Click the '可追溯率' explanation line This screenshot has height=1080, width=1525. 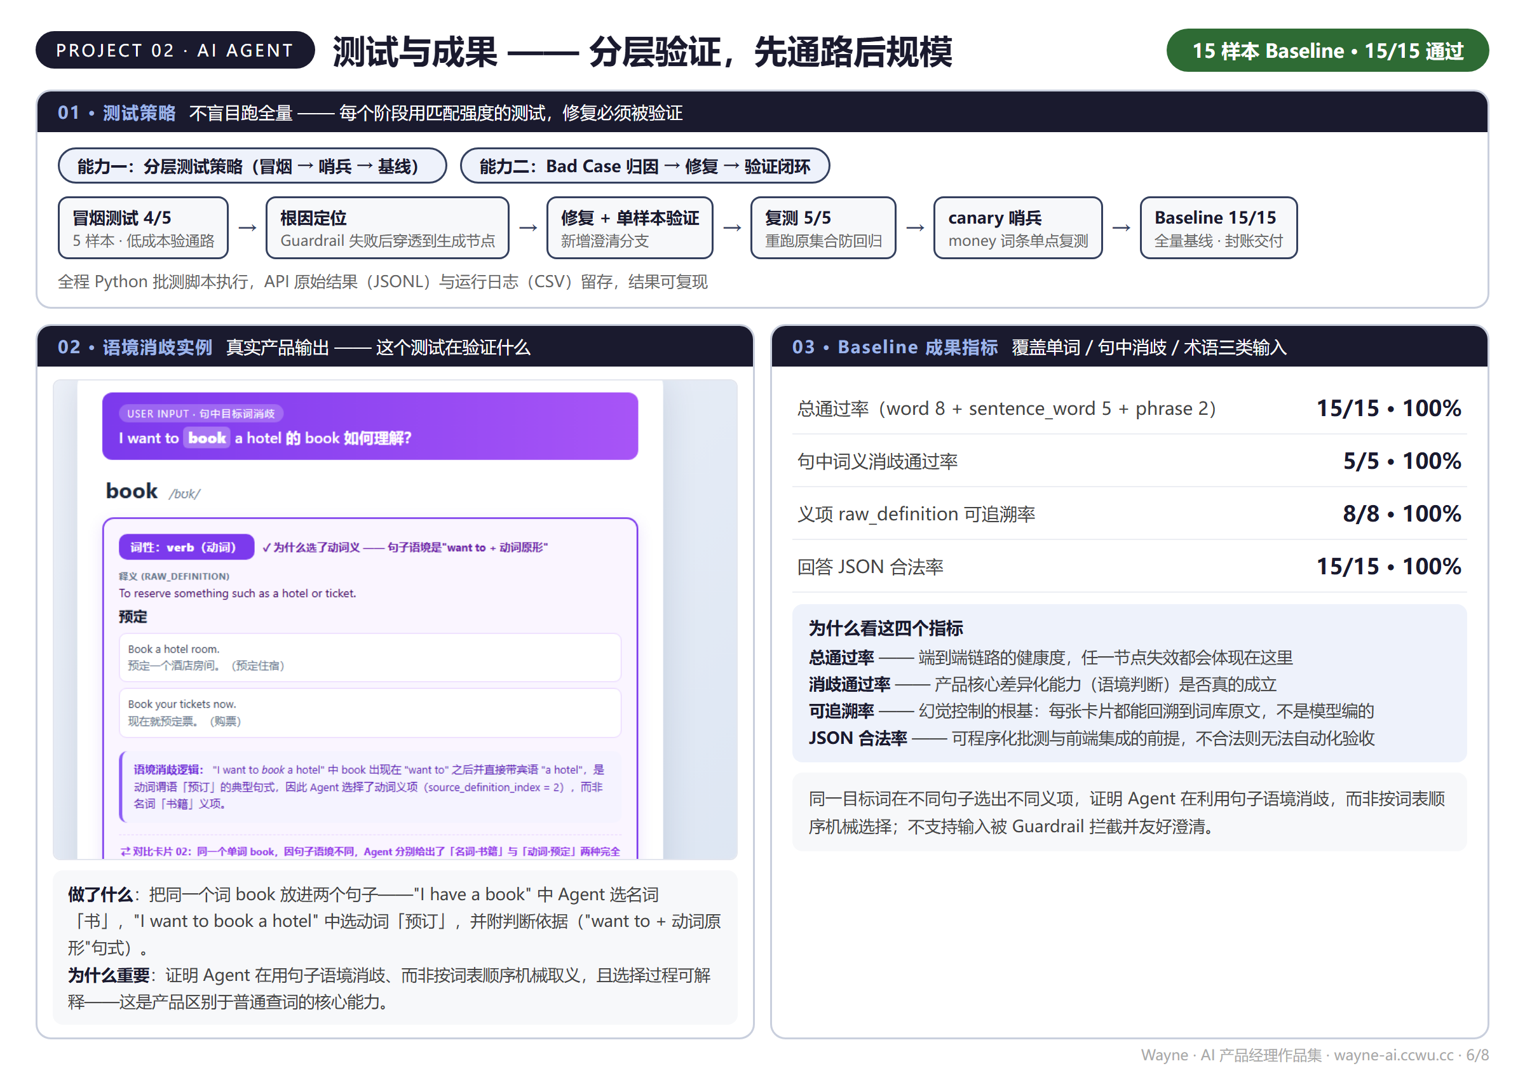(1091, 711)
